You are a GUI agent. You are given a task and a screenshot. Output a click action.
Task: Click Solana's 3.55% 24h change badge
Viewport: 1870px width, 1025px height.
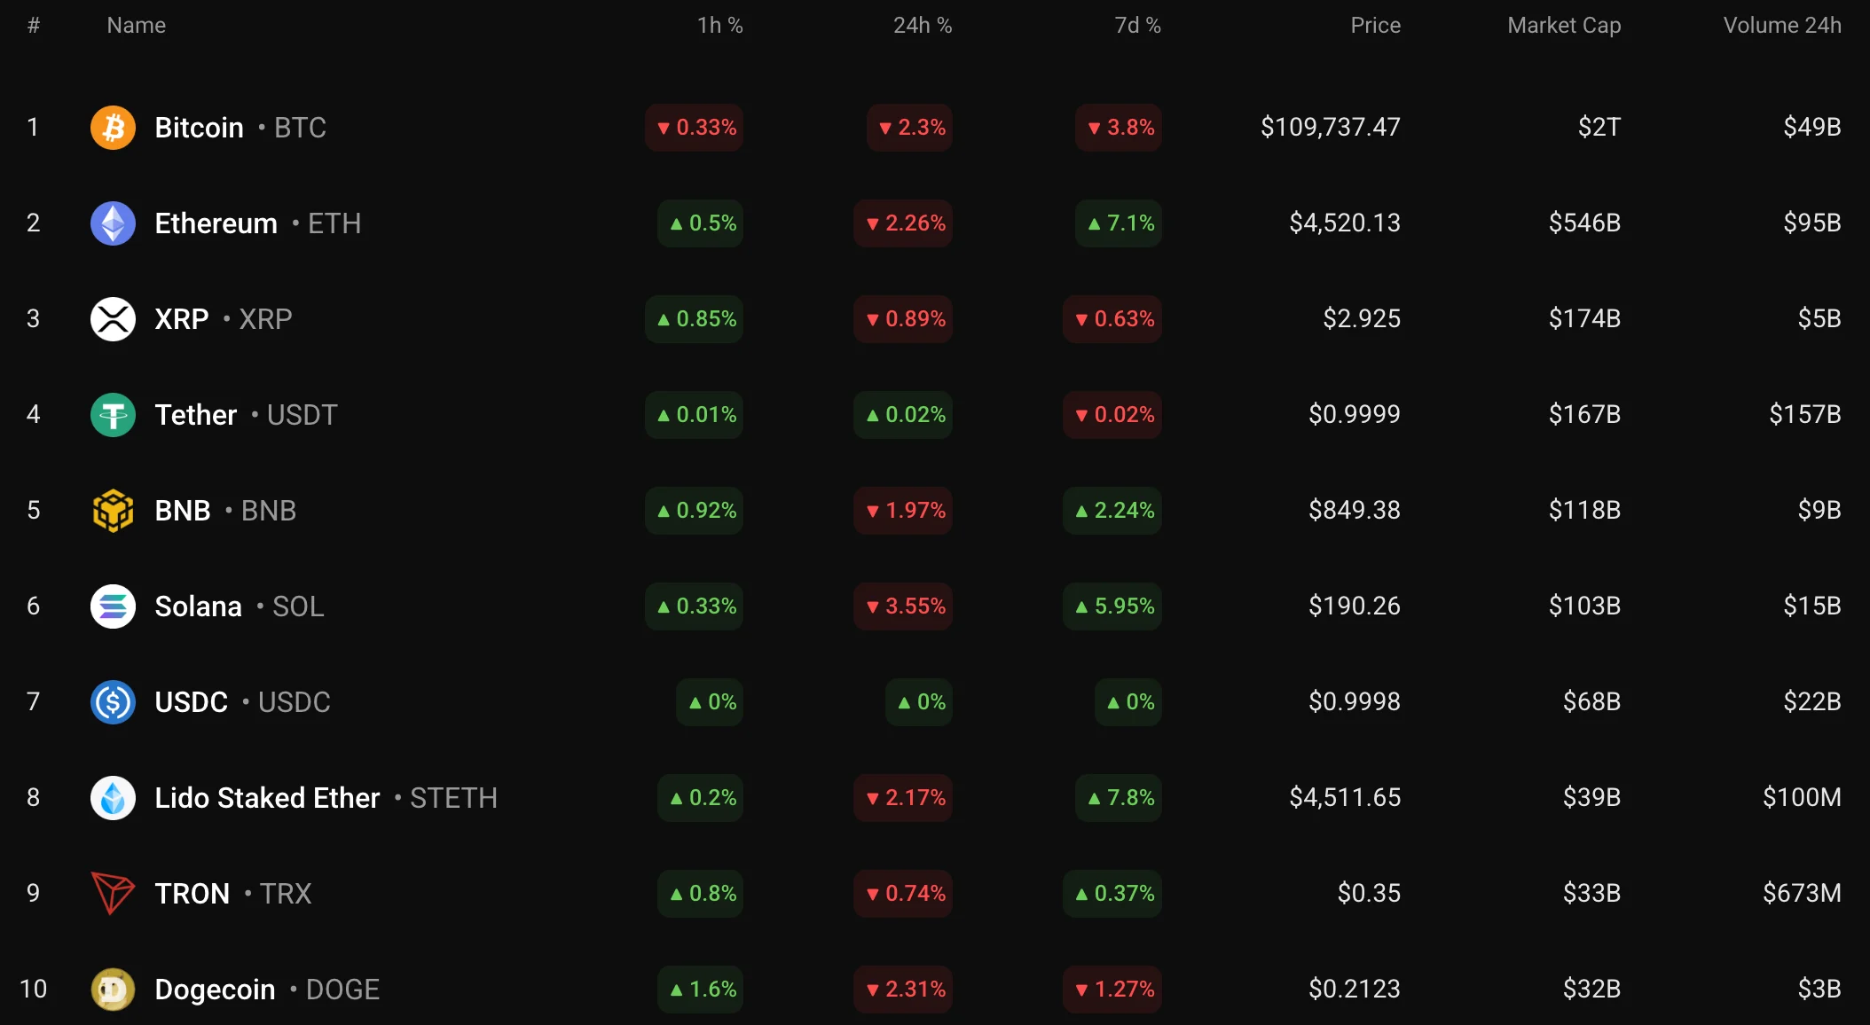tap(904, 606)
